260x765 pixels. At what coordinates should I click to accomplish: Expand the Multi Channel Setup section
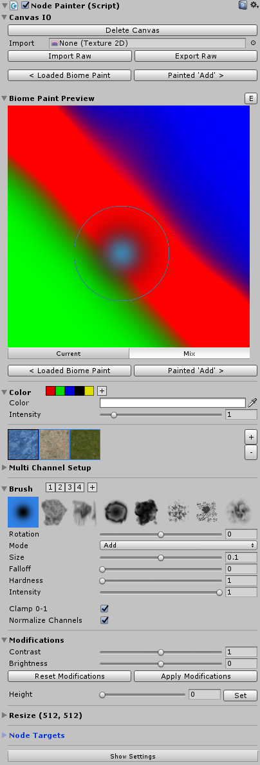click(x=50, y=468)
